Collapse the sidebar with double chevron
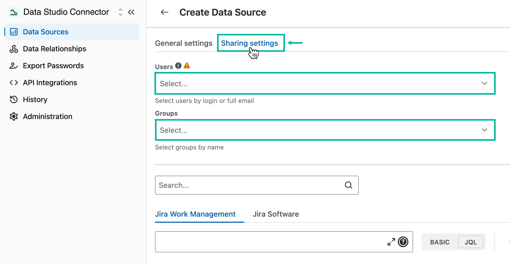The image size is (510, 264). click(x=131, y=12)
